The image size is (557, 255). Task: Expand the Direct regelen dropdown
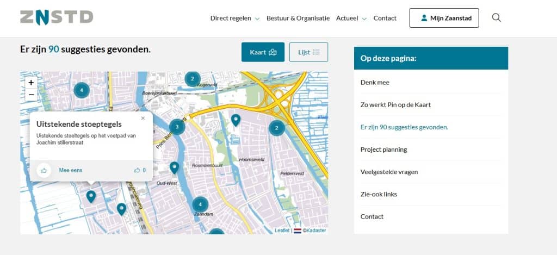click(234, 18)
